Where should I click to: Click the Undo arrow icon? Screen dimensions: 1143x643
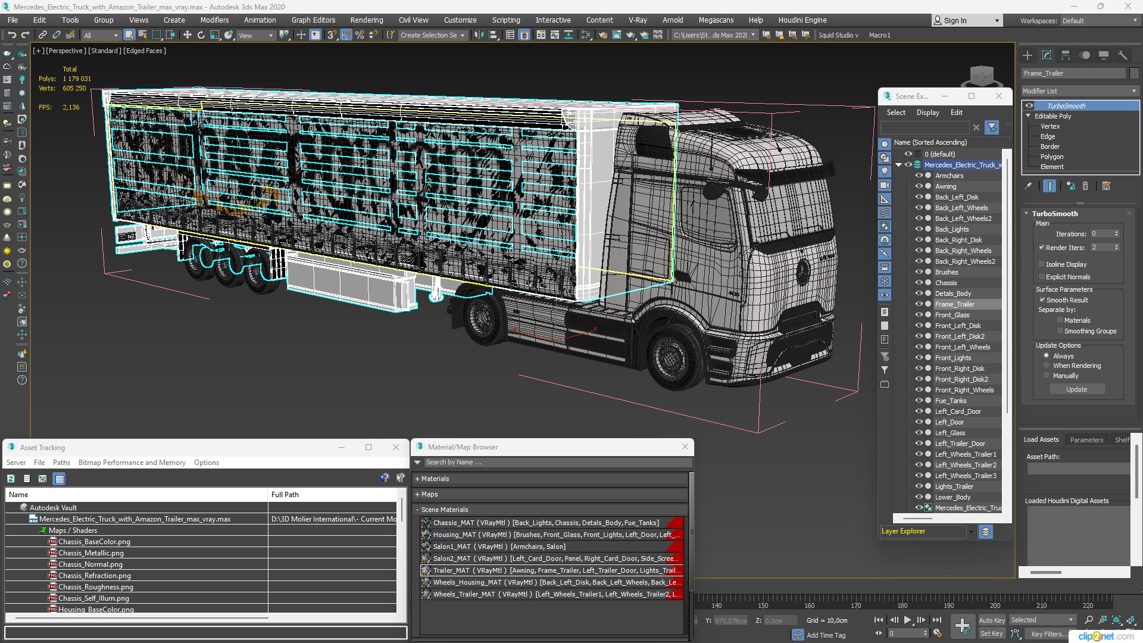pyautogui.click(x=11, y=35)
